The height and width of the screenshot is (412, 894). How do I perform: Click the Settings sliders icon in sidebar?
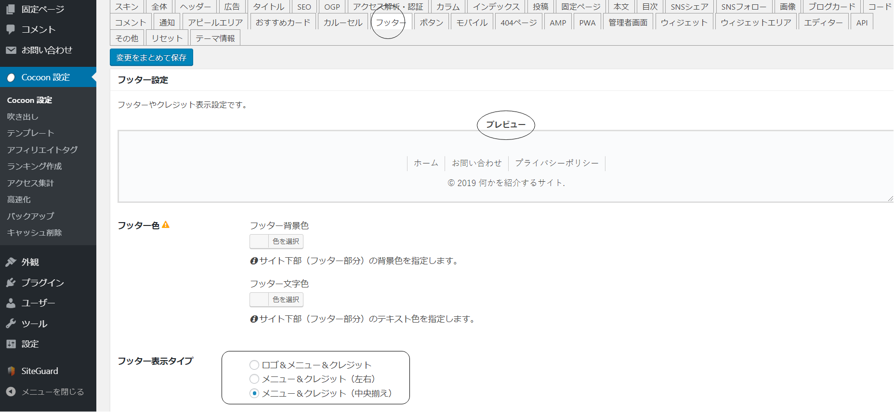point(11,344)
